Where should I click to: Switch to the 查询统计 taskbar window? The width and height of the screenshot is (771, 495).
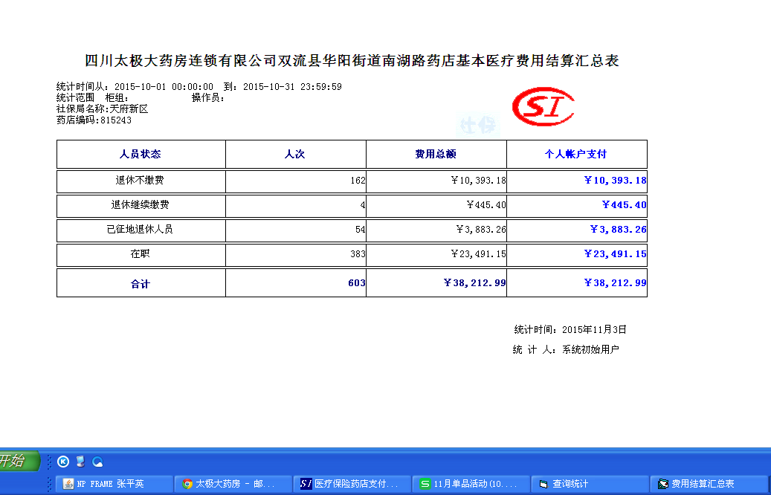(590, 484)
